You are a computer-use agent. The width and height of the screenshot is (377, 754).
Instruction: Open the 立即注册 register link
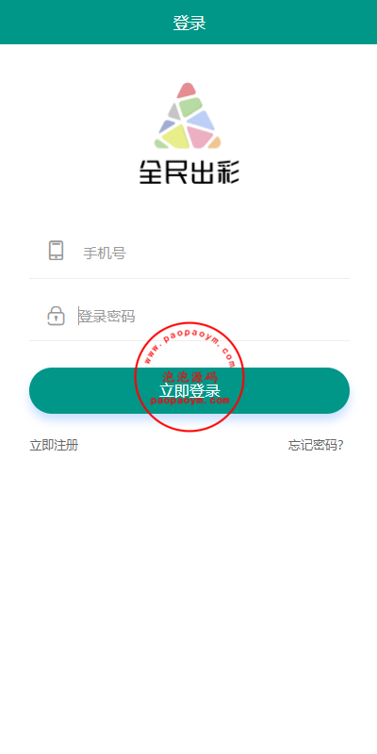pyautogui.click(x=54, y=445)
